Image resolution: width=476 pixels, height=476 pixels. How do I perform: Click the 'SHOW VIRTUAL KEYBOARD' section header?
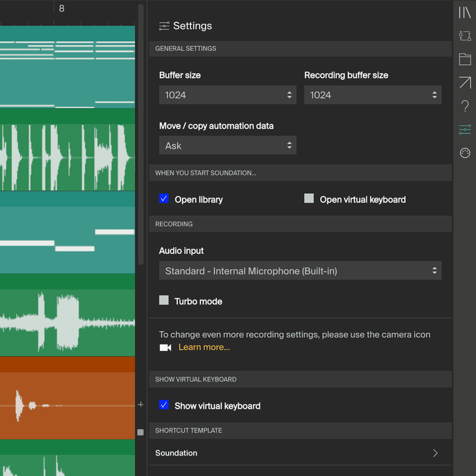pos(300,379)
